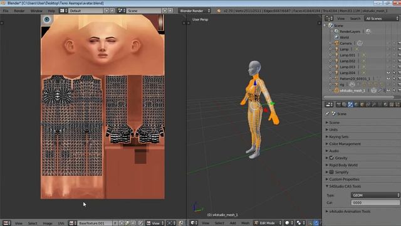Click the Blender logo icon in info header

(219, 11)
